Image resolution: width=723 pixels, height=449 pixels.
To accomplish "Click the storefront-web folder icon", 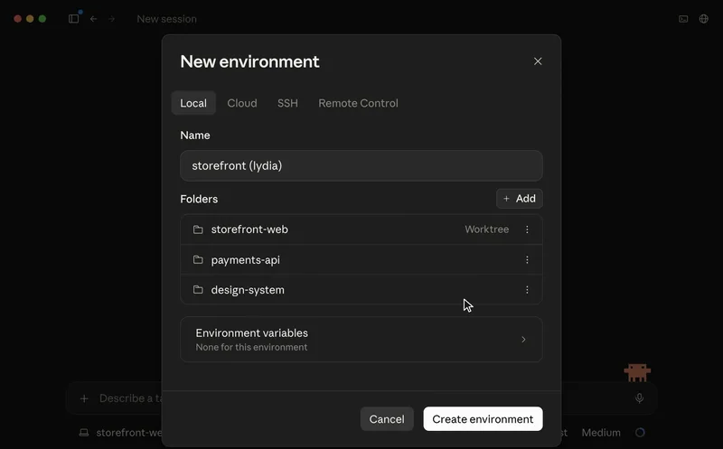I will point(198,229).
